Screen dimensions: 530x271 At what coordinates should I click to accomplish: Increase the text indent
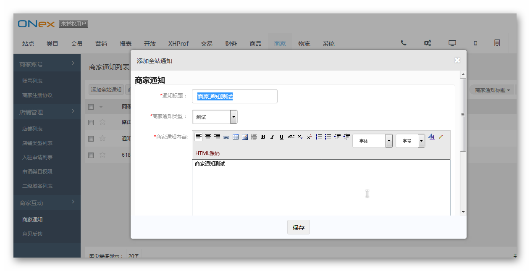click(346, 137)
